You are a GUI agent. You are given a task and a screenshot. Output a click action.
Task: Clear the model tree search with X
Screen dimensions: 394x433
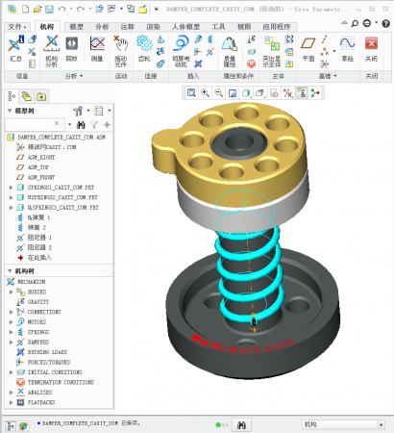57,123
